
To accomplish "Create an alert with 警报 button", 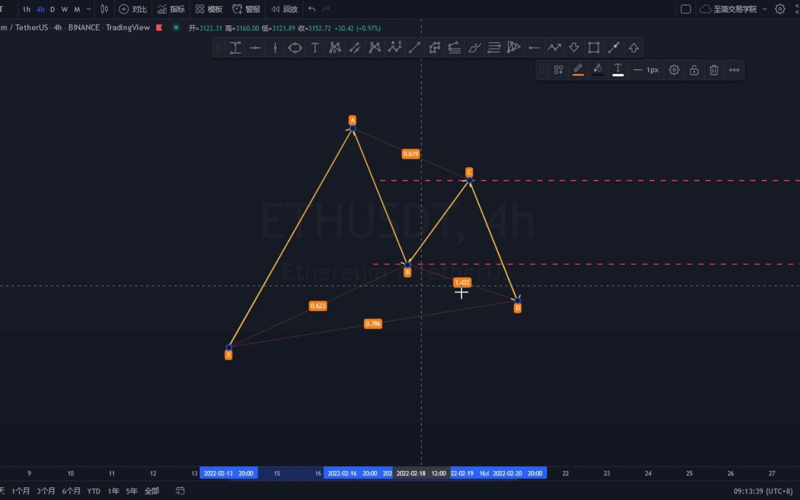I will click(246, 9).
